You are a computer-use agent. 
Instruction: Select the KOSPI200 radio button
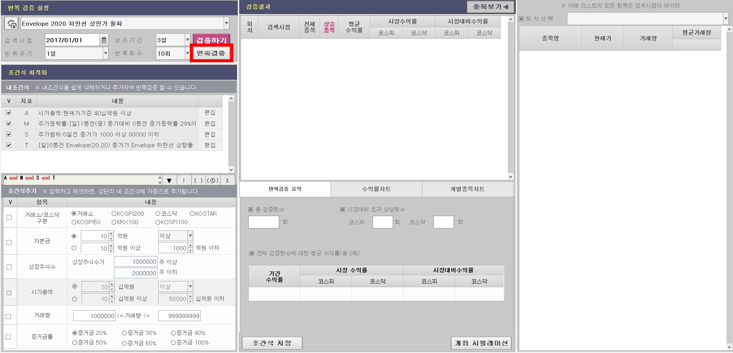pos(114,213)
